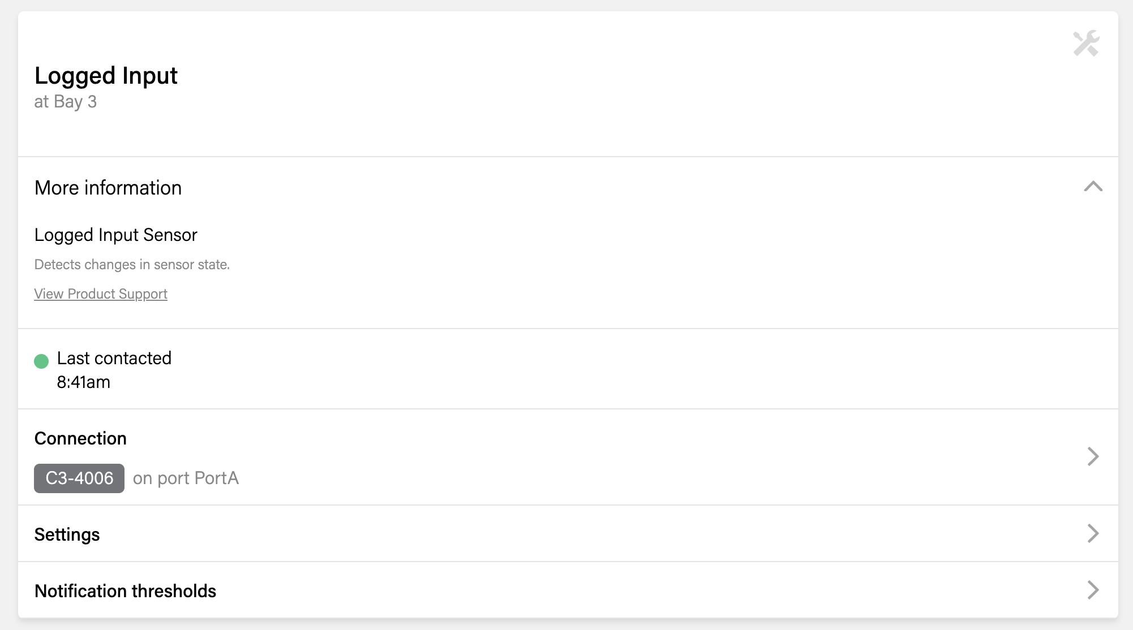Click empty space in the Last contacted row
Viewport: 1133px width, 630px height.
[x=566, y=369]
